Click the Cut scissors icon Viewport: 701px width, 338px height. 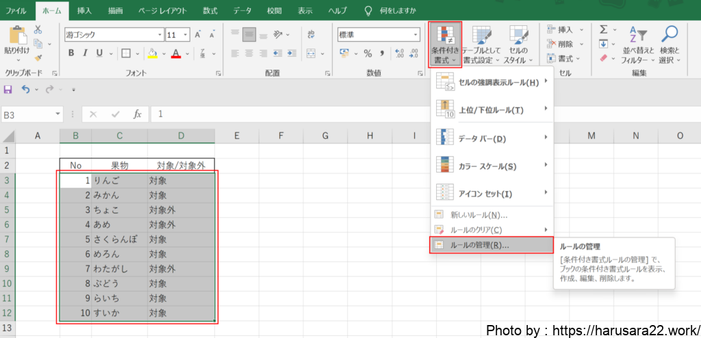click(38, 29)
